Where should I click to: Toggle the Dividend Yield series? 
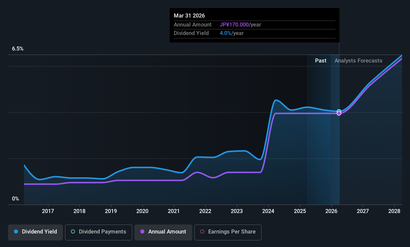click(35, 232)
